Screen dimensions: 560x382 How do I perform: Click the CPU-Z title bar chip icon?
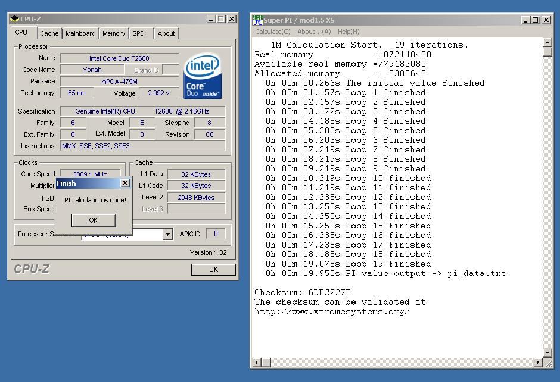coord(15,19)
